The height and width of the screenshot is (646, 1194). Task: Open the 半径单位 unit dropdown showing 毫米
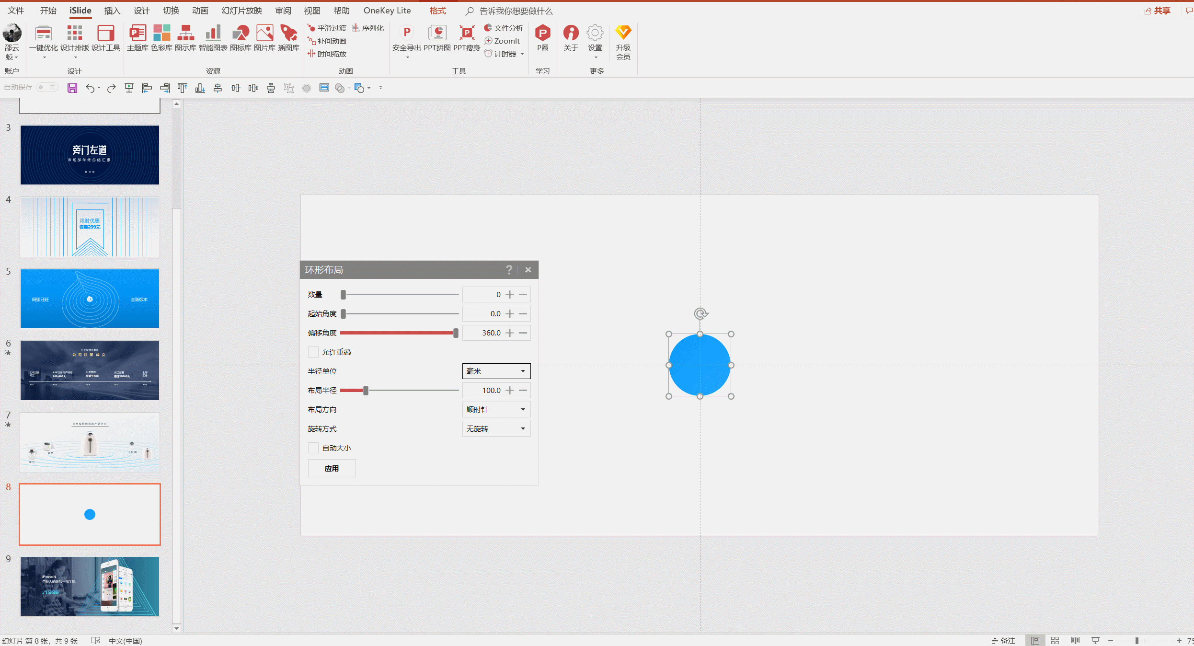[x=496, y=371]
